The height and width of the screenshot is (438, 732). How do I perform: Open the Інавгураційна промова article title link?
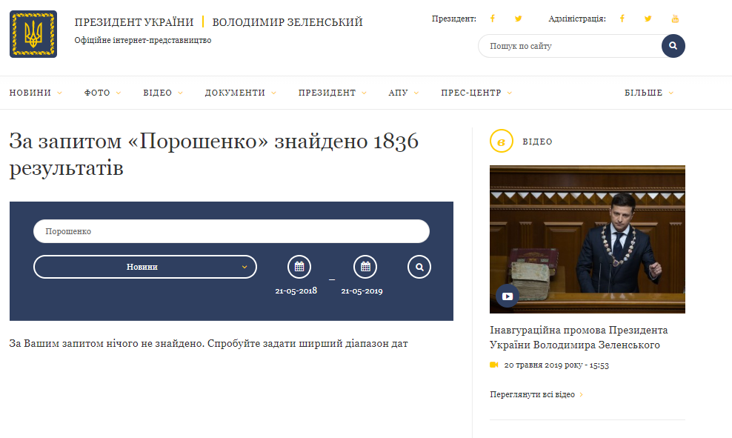[579, 337]
